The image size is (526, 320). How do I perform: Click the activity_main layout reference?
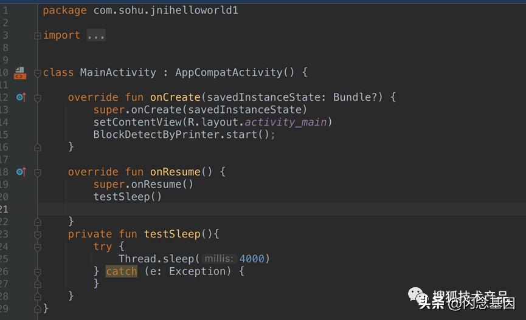click(285, 122)
